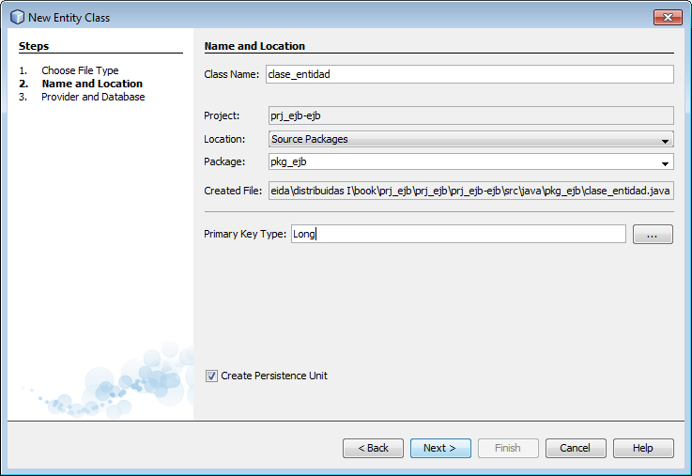This screenshot has height=476, width=692.
Task: Click the Project field showing prj_ejb-ejb
Action: tap(469, 116)
